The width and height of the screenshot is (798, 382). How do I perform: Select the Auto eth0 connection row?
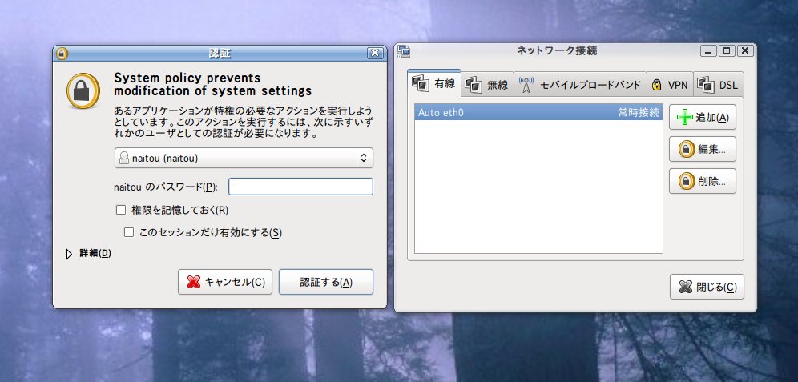click(x=538, y=112)
